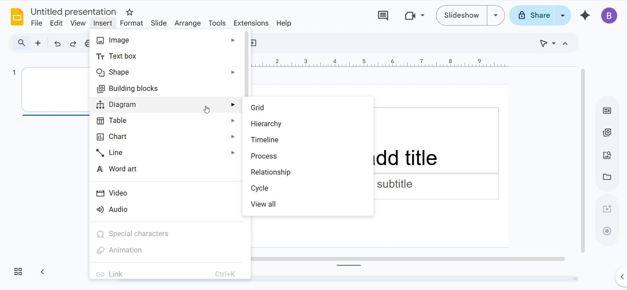Hide the menus with up chevron
627x290 pixels.
[565, 43]
